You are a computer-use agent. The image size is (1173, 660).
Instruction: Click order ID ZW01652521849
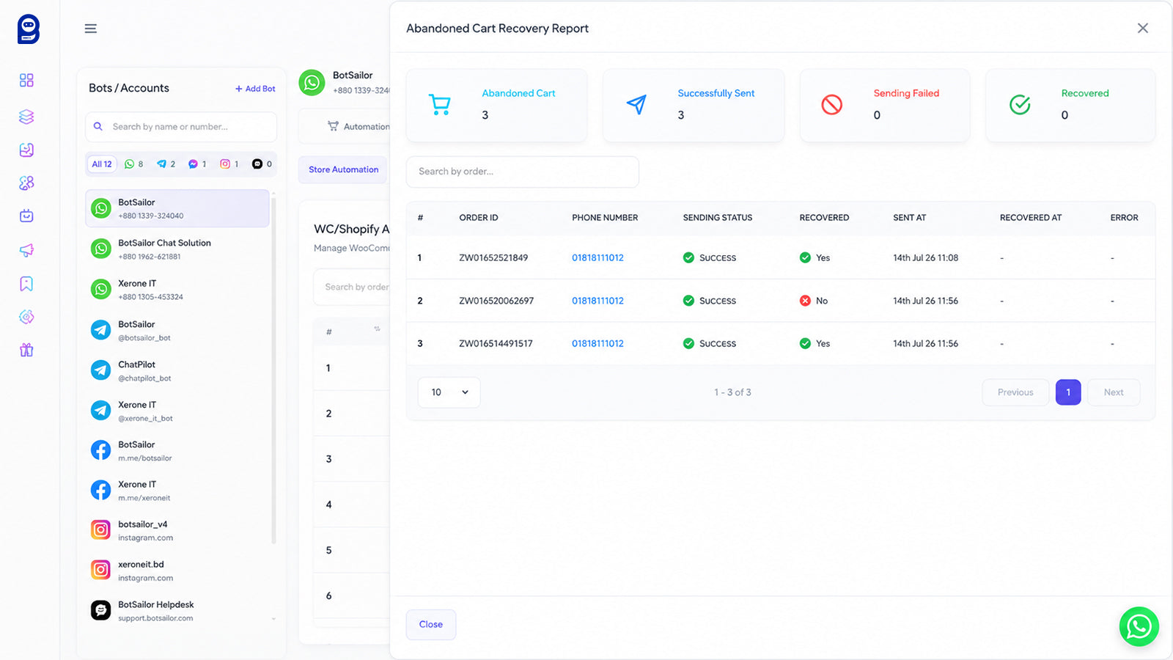coord(493,258)
